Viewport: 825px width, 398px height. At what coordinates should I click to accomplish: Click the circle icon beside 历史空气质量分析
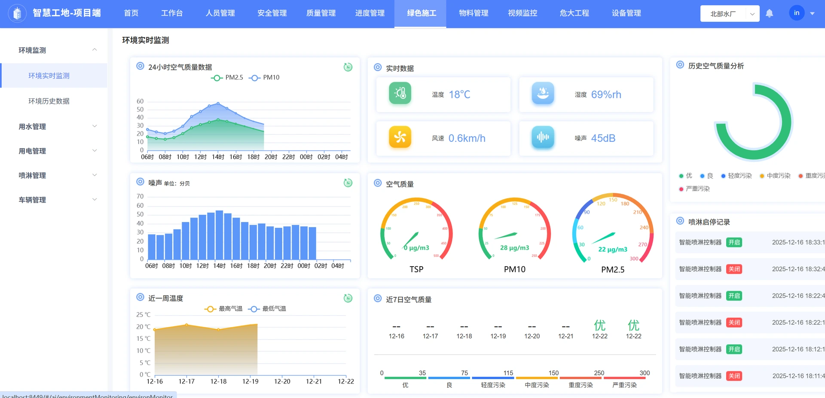click(x=680, y=65)
